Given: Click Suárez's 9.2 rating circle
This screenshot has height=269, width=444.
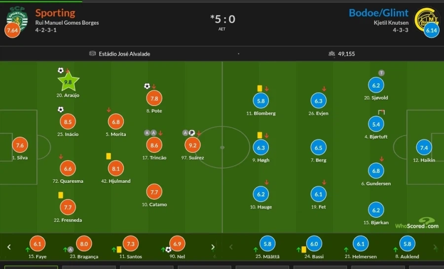Looking at the screenshot, I should click(192, 145).
